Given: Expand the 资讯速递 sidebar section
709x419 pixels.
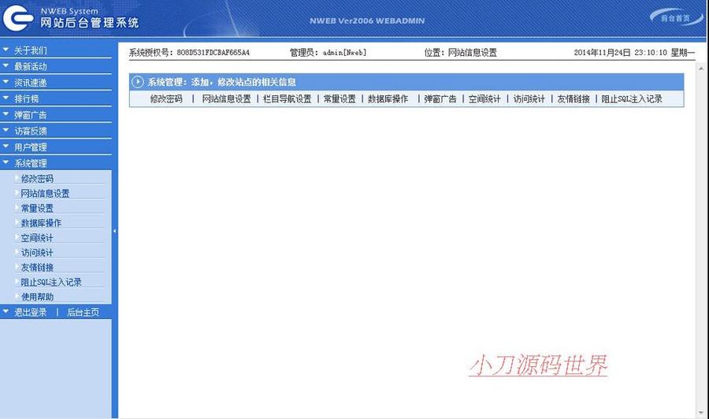Looking at the screenshot, I should coord(30,83).
